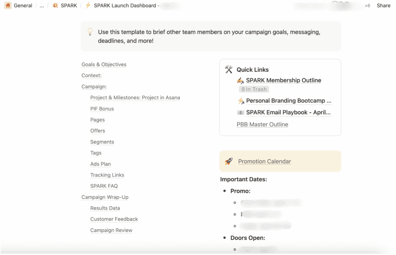This screenshot has width=396, height=255.
Task: Open the Personal Branding Bootcamp page link
Action: (x=288, y=100)
